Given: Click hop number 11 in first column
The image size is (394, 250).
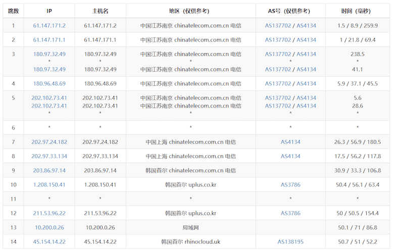Looking at the screenshot, I should (14, 199).
